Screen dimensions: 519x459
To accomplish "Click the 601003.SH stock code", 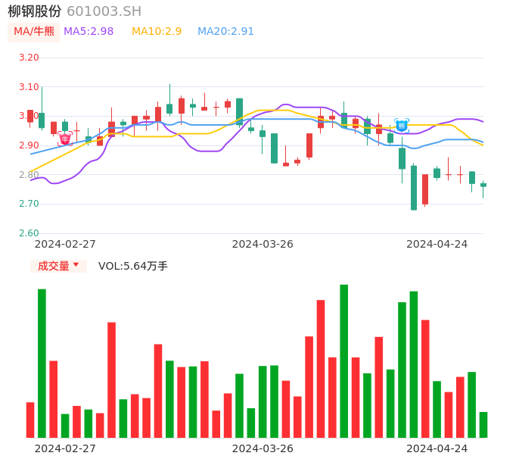I will 104,11.
